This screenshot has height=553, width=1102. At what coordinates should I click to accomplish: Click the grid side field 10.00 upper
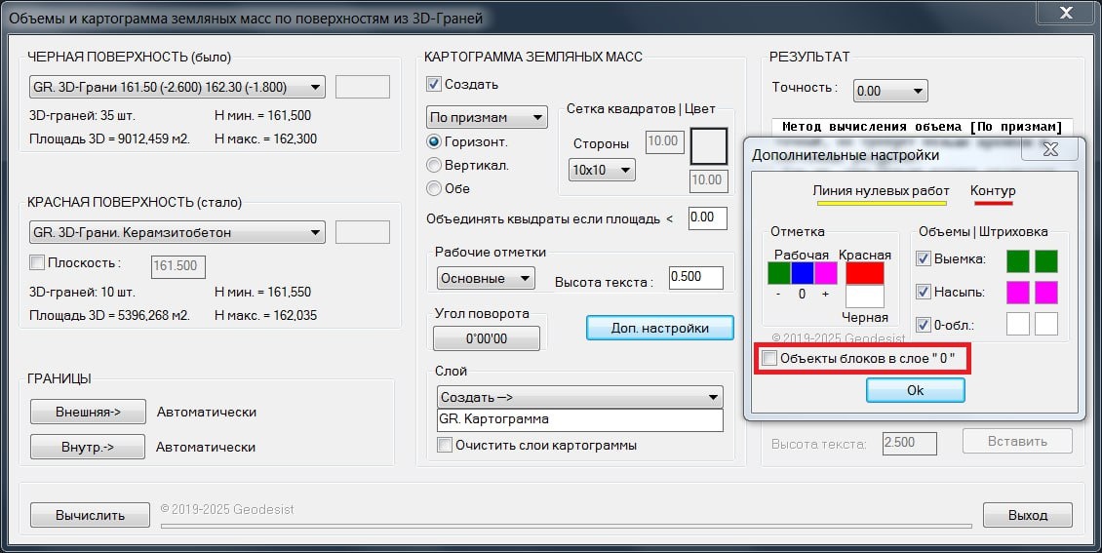point(665,142)
